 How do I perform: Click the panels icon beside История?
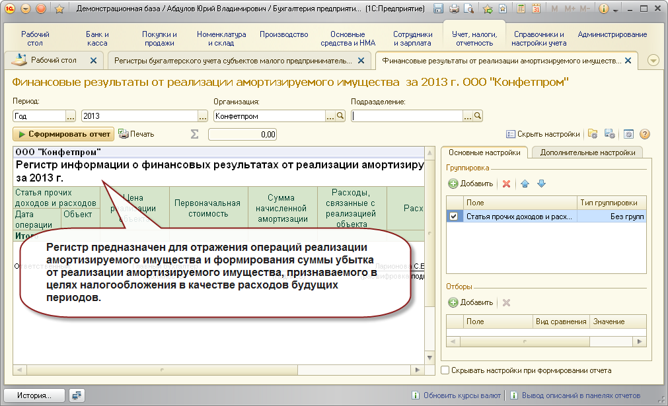pos(77,395)
